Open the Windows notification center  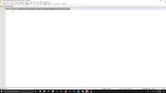pos(164,91)
